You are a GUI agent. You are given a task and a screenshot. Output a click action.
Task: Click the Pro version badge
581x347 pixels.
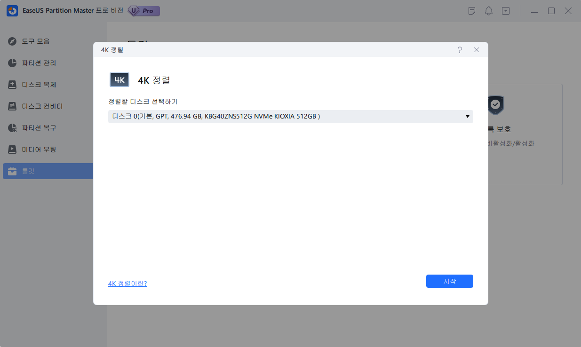(144, 11)
